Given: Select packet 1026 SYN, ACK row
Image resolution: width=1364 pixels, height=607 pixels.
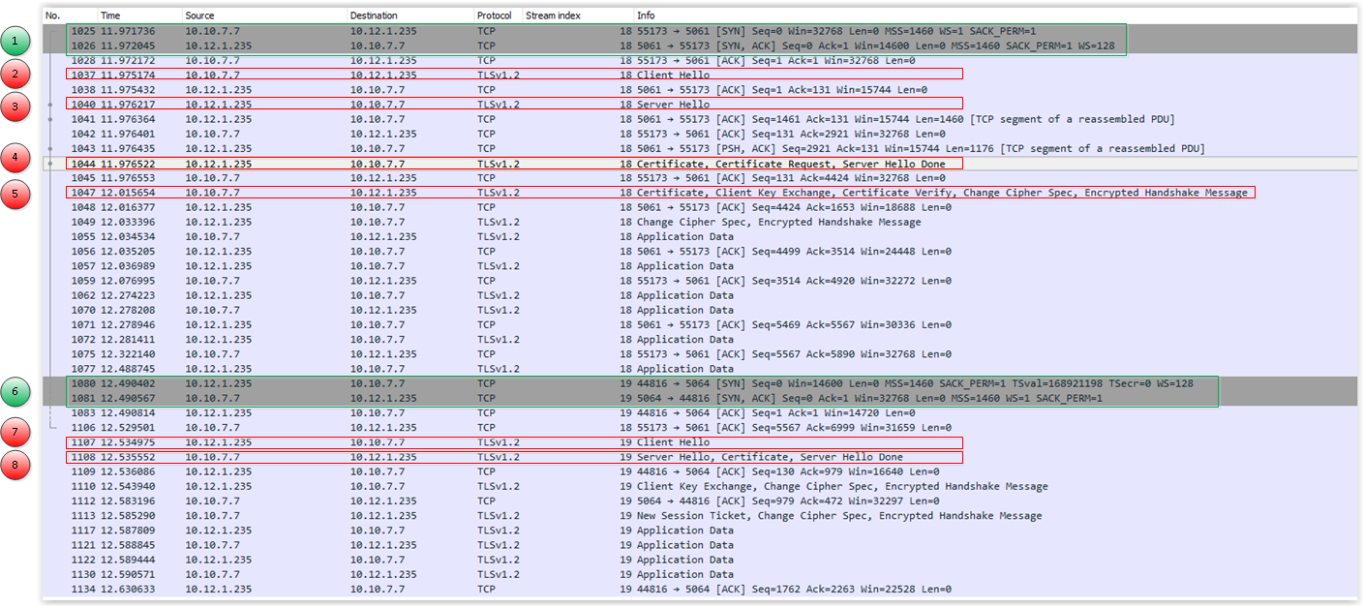Looking at the screenshot, I should 699,46.
